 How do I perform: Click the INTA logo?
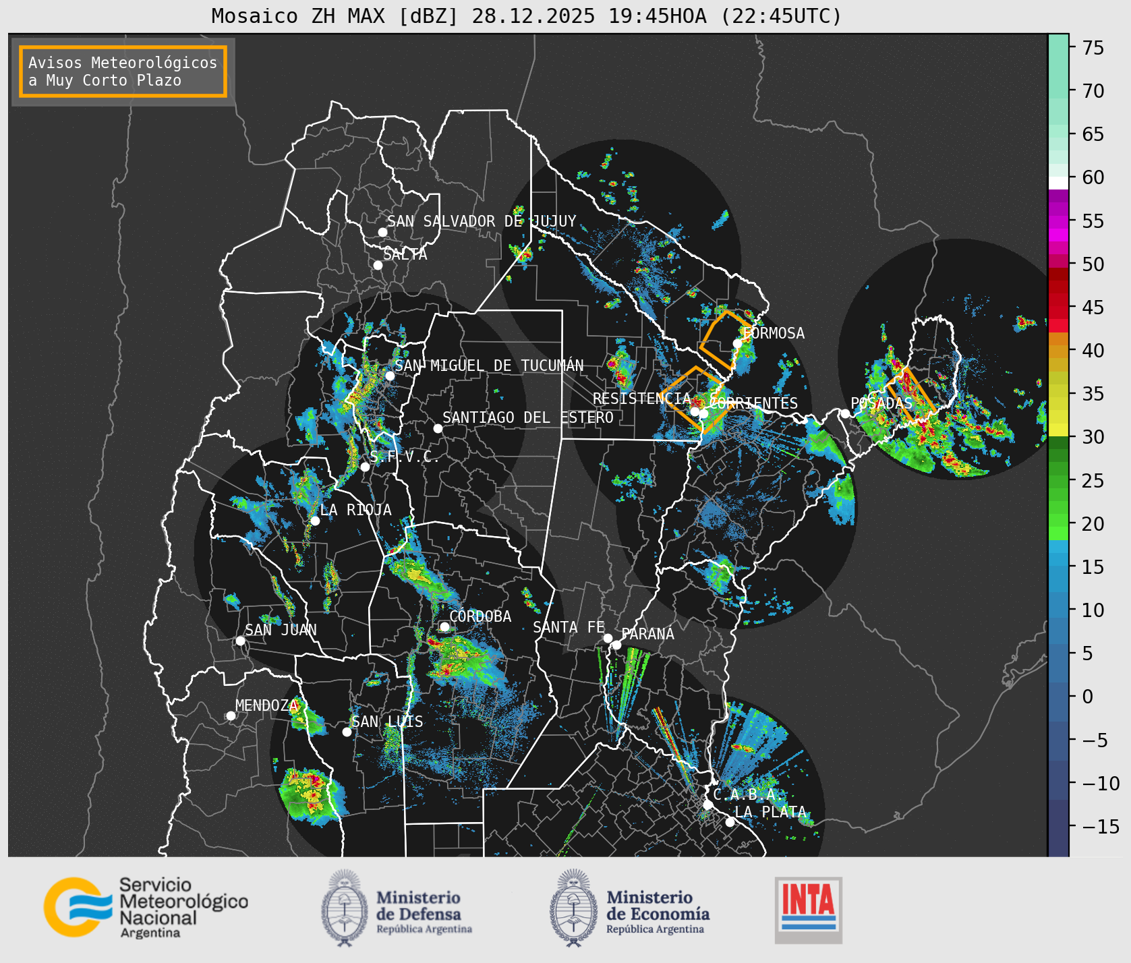(x=809, y=910)
